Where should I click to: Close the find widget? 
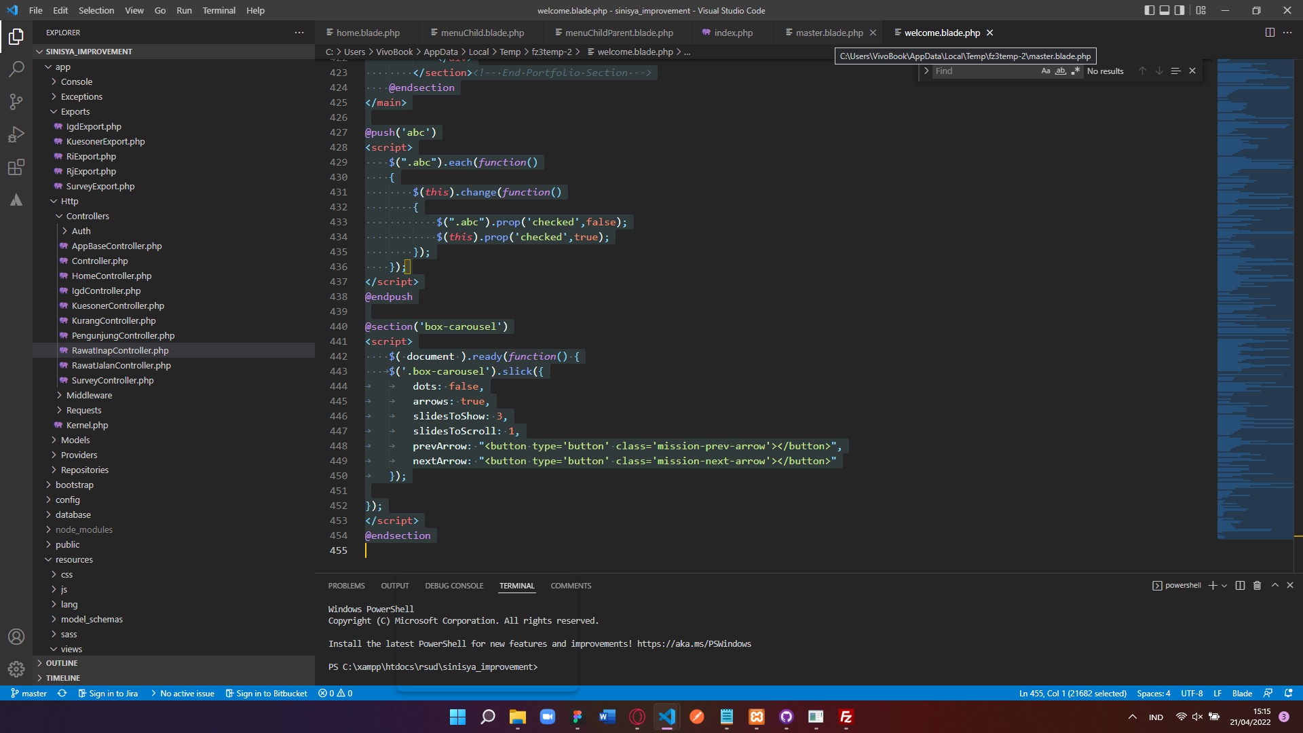pyautogui.click(x=1192, y=71)
